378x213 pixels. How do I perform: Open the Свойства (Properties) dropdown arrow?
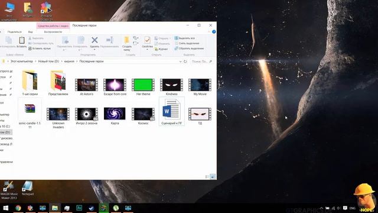click(147, 50)
